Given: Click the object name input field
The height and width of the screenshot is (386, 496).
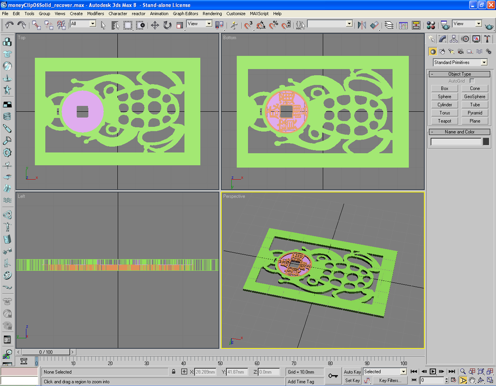Looking at the screenshot, I should (x=456, y=141).
